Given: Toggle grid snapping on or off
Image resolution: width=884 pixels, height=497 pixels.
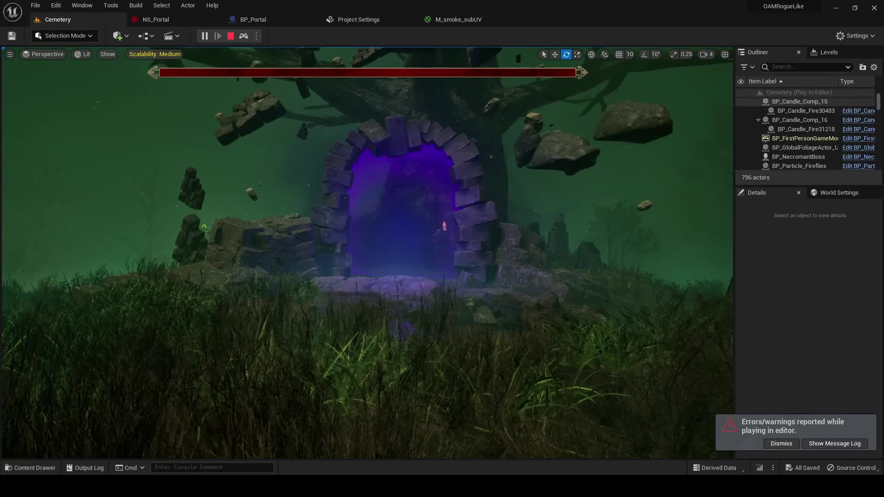Looking at the screenshot, I should pyautogui.click(x=619, y=54).
